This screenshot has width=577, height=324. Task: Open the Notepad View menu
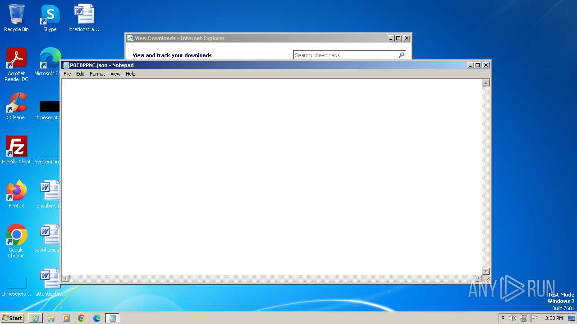pyautogui.click(x=115, y=74)
